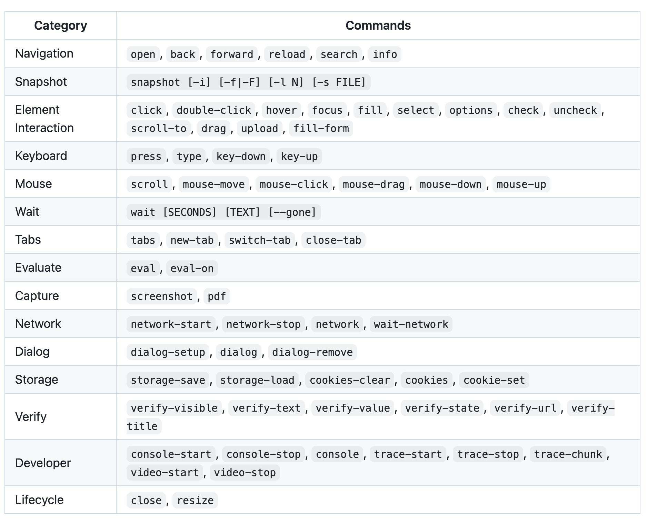Click the 'verify-url' command tag

click(x=525, y=408)
